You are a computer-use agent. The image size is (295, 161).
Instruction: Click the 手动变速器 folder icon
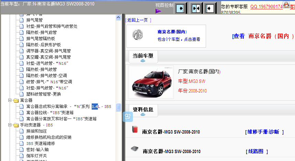coord(16,125)
